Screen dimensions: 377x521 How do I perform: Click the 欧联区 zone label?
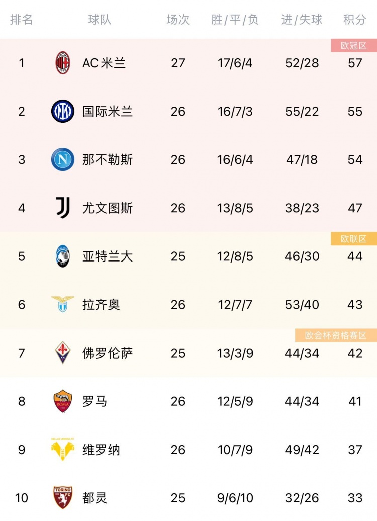(354, 239)
